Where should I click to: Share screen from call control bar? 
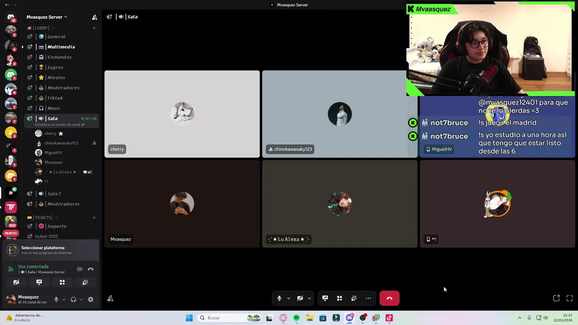click(325, 298)
